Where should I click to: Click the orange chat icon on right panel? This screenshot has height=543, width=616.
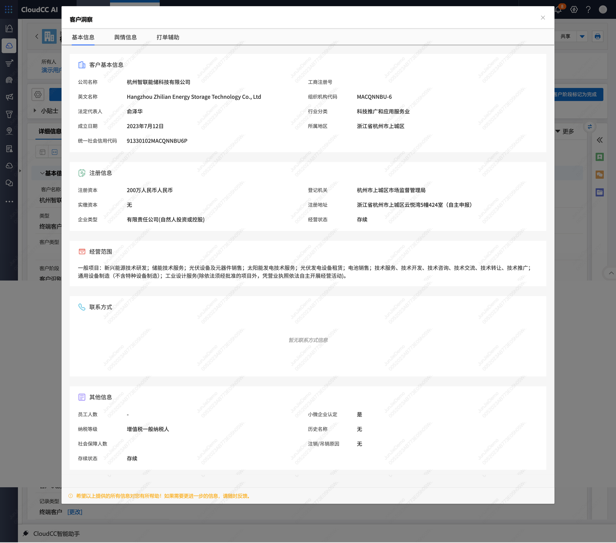[599, 175]
